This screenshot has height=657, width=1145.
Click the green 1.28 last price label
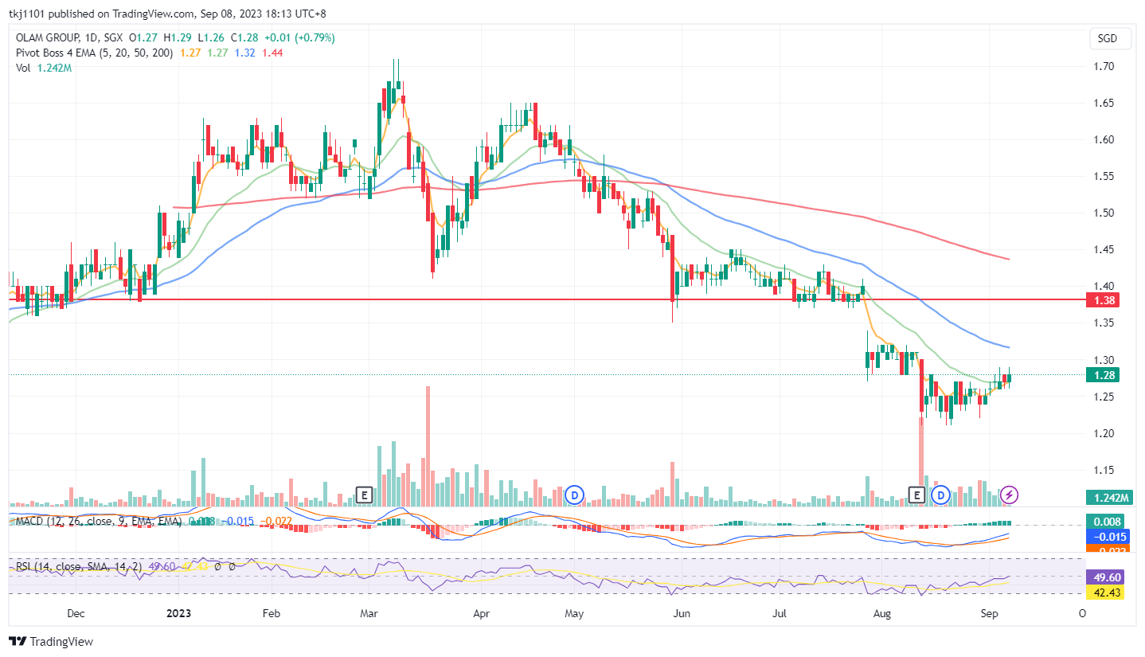click(1104, 375)
